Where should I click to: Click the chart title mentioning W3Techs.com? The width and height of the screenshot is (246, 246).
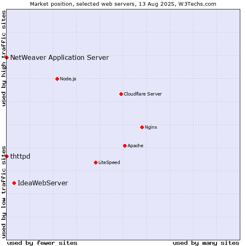click(x=123, y=4)
